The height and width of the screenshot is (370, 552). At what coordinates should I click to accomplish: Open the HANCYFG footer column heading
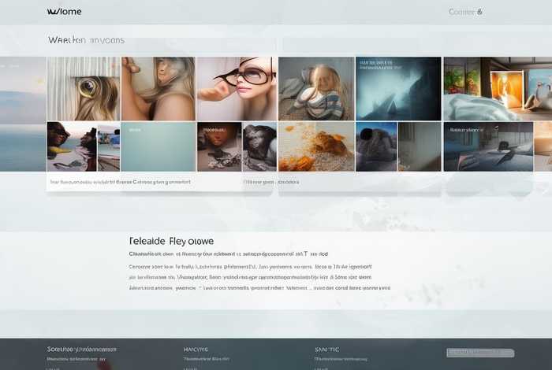click(196, 349)
